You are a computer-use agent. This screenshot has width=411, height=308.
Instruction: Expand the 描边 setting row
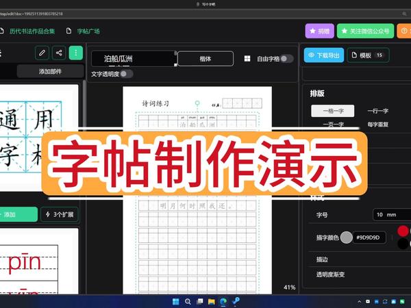tap(360, 259)
